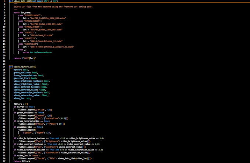Click the 'gaussian_blur: bool' parameter
The height and width of the screenshot is (163, 250).
25,78
